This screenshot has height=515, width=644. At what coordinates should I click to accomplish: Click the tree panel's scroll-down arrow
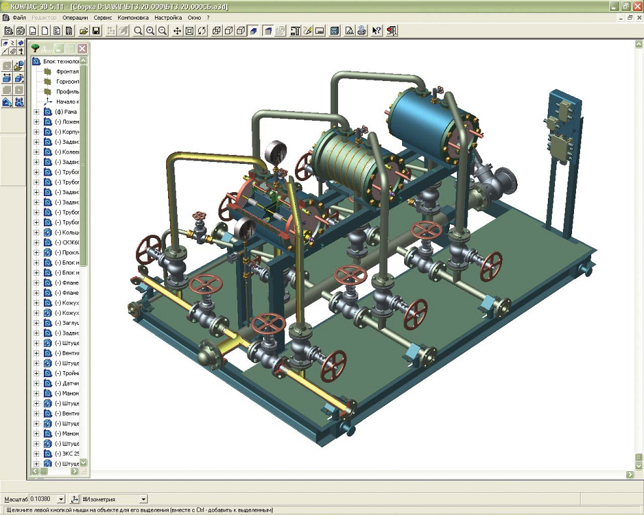[x=84, y=463]
